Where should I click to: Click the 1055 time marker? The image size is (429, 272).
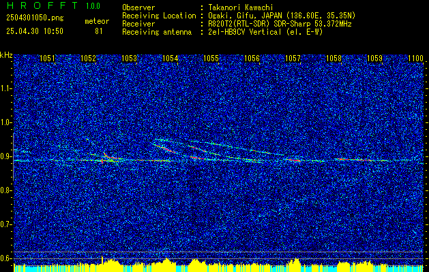point(211,58)
